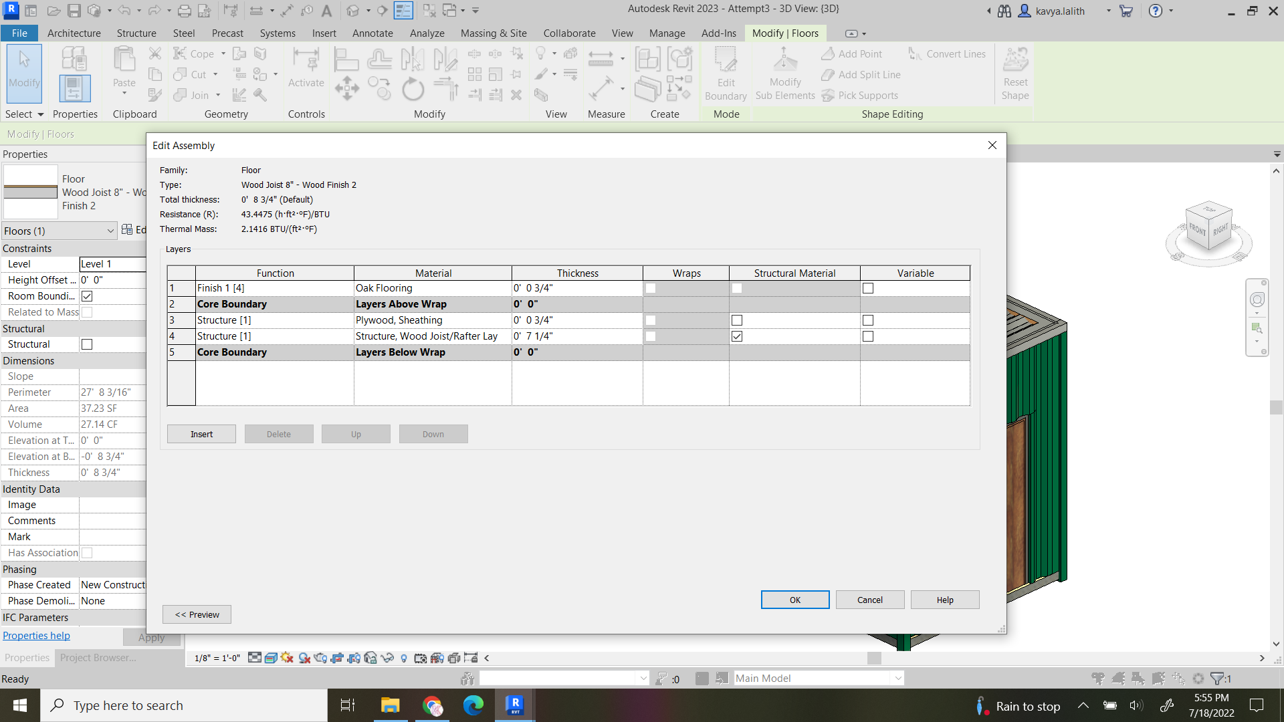Activate the Reset Shape tool
Screen dimensions: 1284x722
[1014, 74]
